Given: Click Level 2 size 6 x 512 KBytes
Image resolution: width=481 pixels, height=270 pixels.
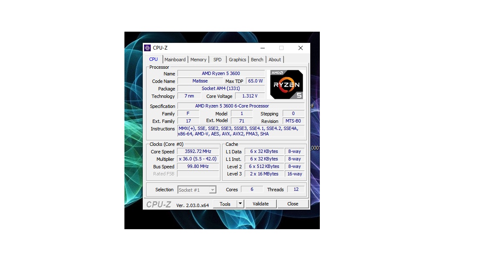Looking at the screenshot, I should pos(264,167).
